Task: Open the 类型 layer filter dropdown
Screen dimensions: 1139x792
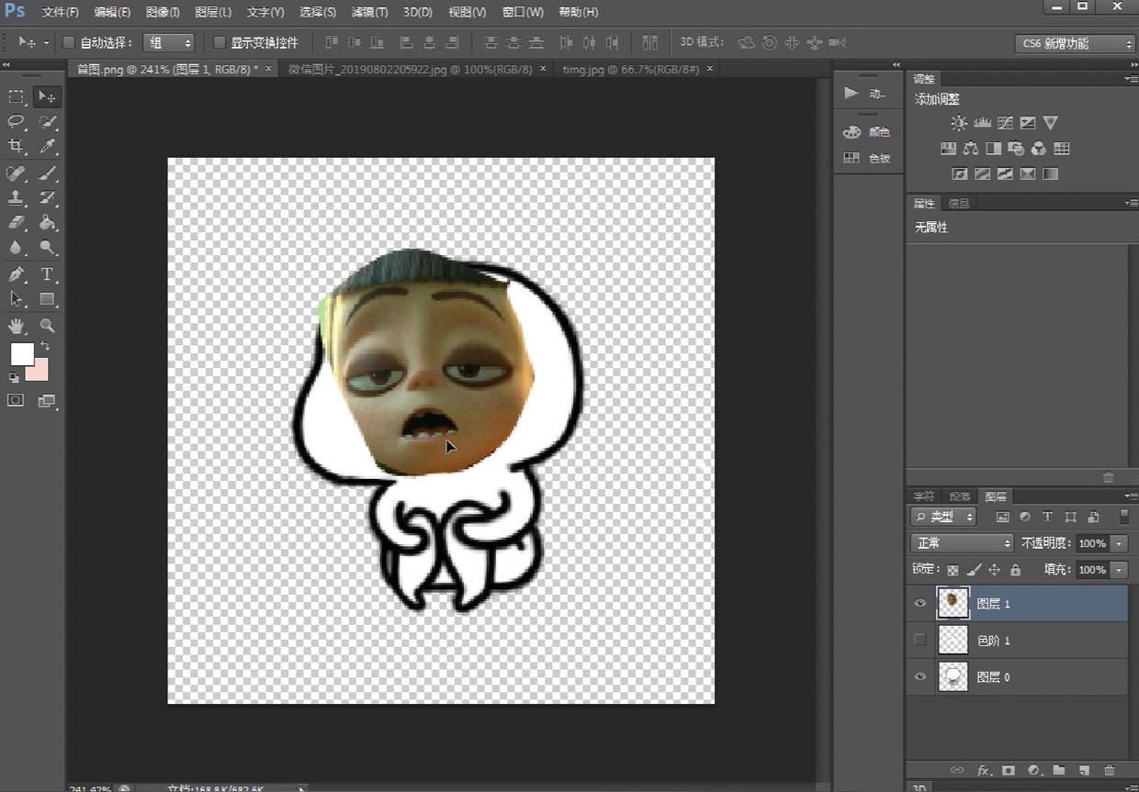Action: pos(943,517)
